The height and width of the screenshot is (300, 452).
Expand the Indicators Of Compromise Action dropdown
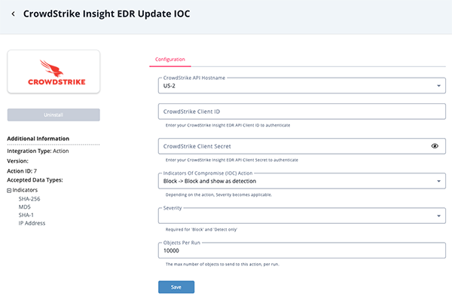coord(302,181)
